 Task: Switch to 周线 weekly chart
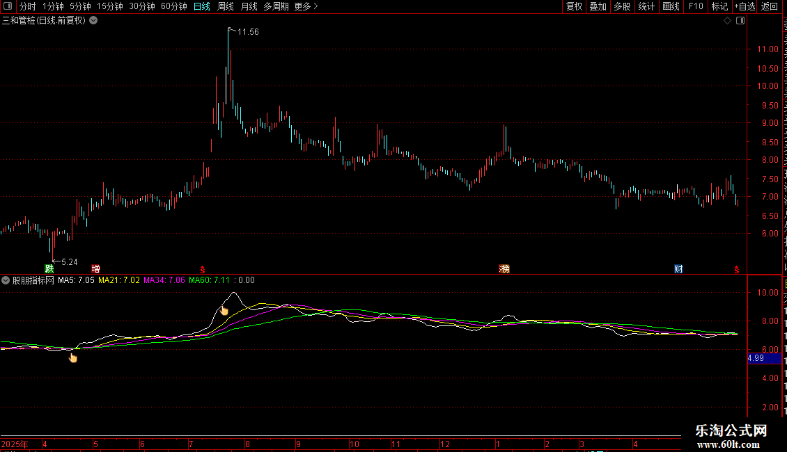226,6
